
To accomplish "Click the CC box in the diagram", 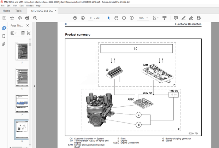I will coord(137,48).
